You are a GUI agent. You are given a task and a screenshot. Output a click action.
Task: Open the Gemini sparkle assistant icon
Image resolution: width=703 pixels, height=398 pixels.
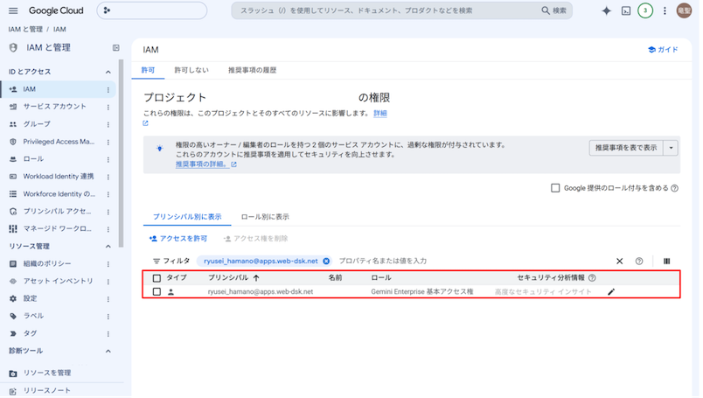606,10
